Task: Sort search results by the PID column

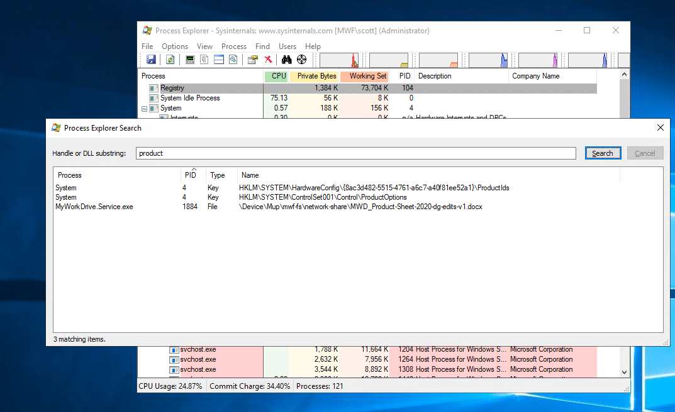Action: pos(191,175)
